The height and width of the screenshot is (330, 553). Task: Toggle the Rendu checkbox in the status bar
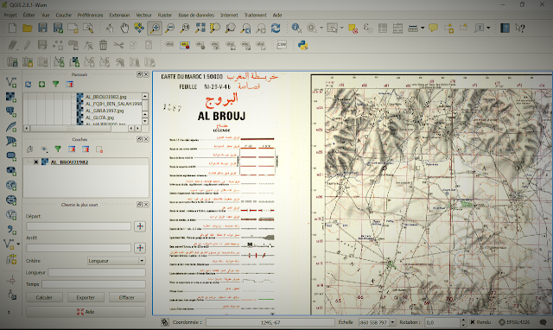point(473,322)
